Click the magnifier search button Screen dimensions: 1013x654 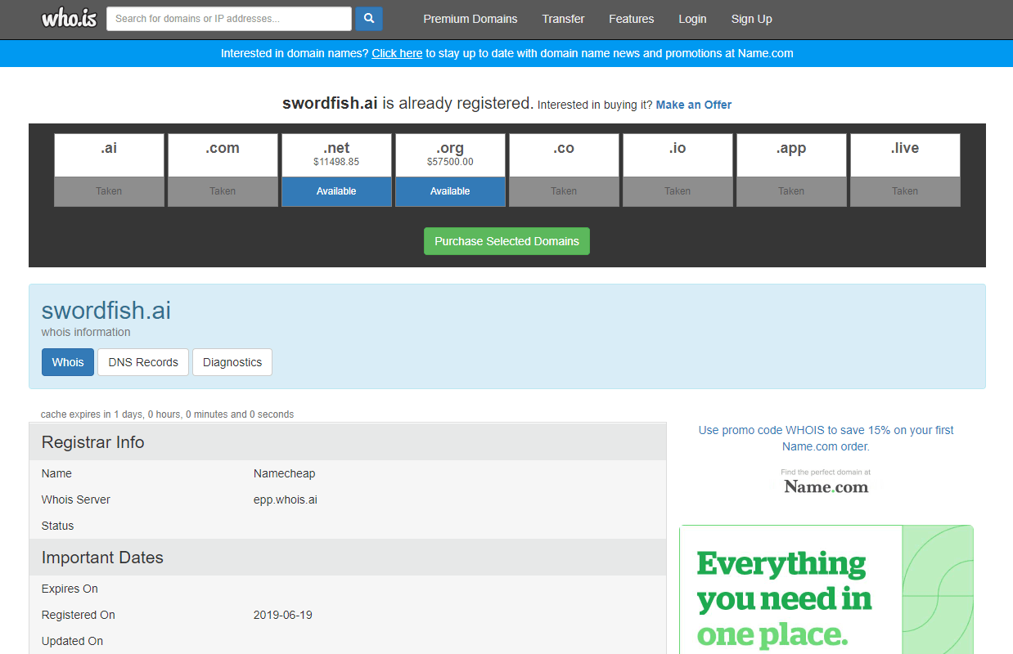point(368,18)
